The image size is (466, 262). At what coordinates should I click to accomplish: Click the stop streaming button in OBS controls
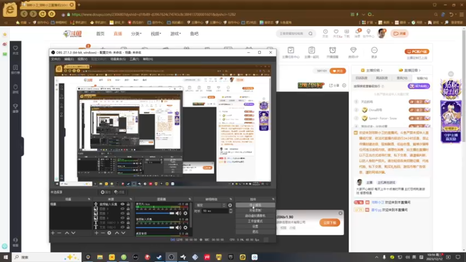coord(255,206)
